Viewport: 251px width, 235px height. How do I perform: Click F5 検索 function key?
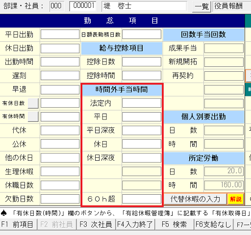pyautogui.click(x=174, y=224)
